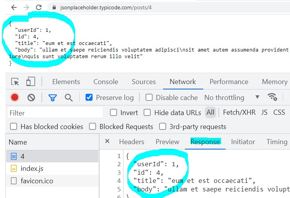Switch to the Console tab
This screenshot has width=290, height=198.
coord(106,82)
